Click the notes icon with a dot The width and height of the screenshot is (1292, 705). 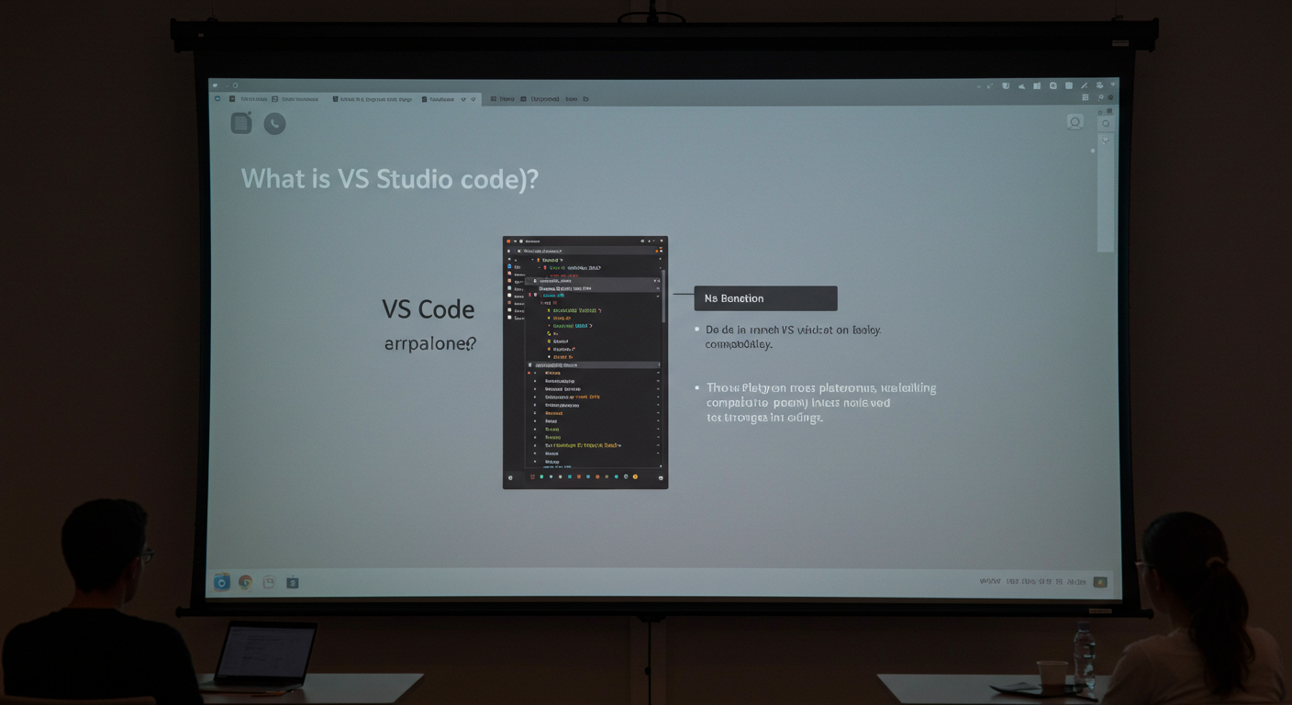241,123
